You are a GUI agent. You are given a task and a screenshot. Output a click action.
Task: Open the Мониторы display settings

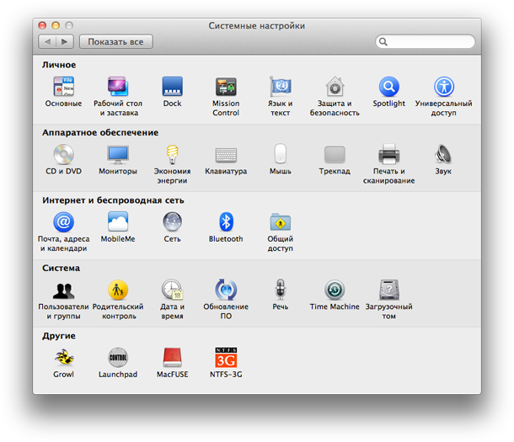pyautogui.click(x=118, y=155)
